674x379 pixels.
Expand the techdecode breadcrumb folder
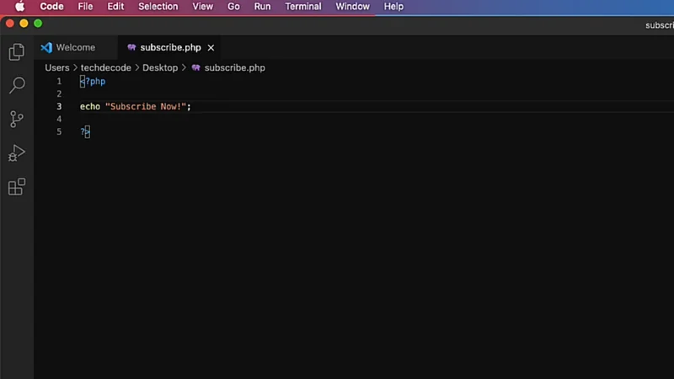coord(105,67)
